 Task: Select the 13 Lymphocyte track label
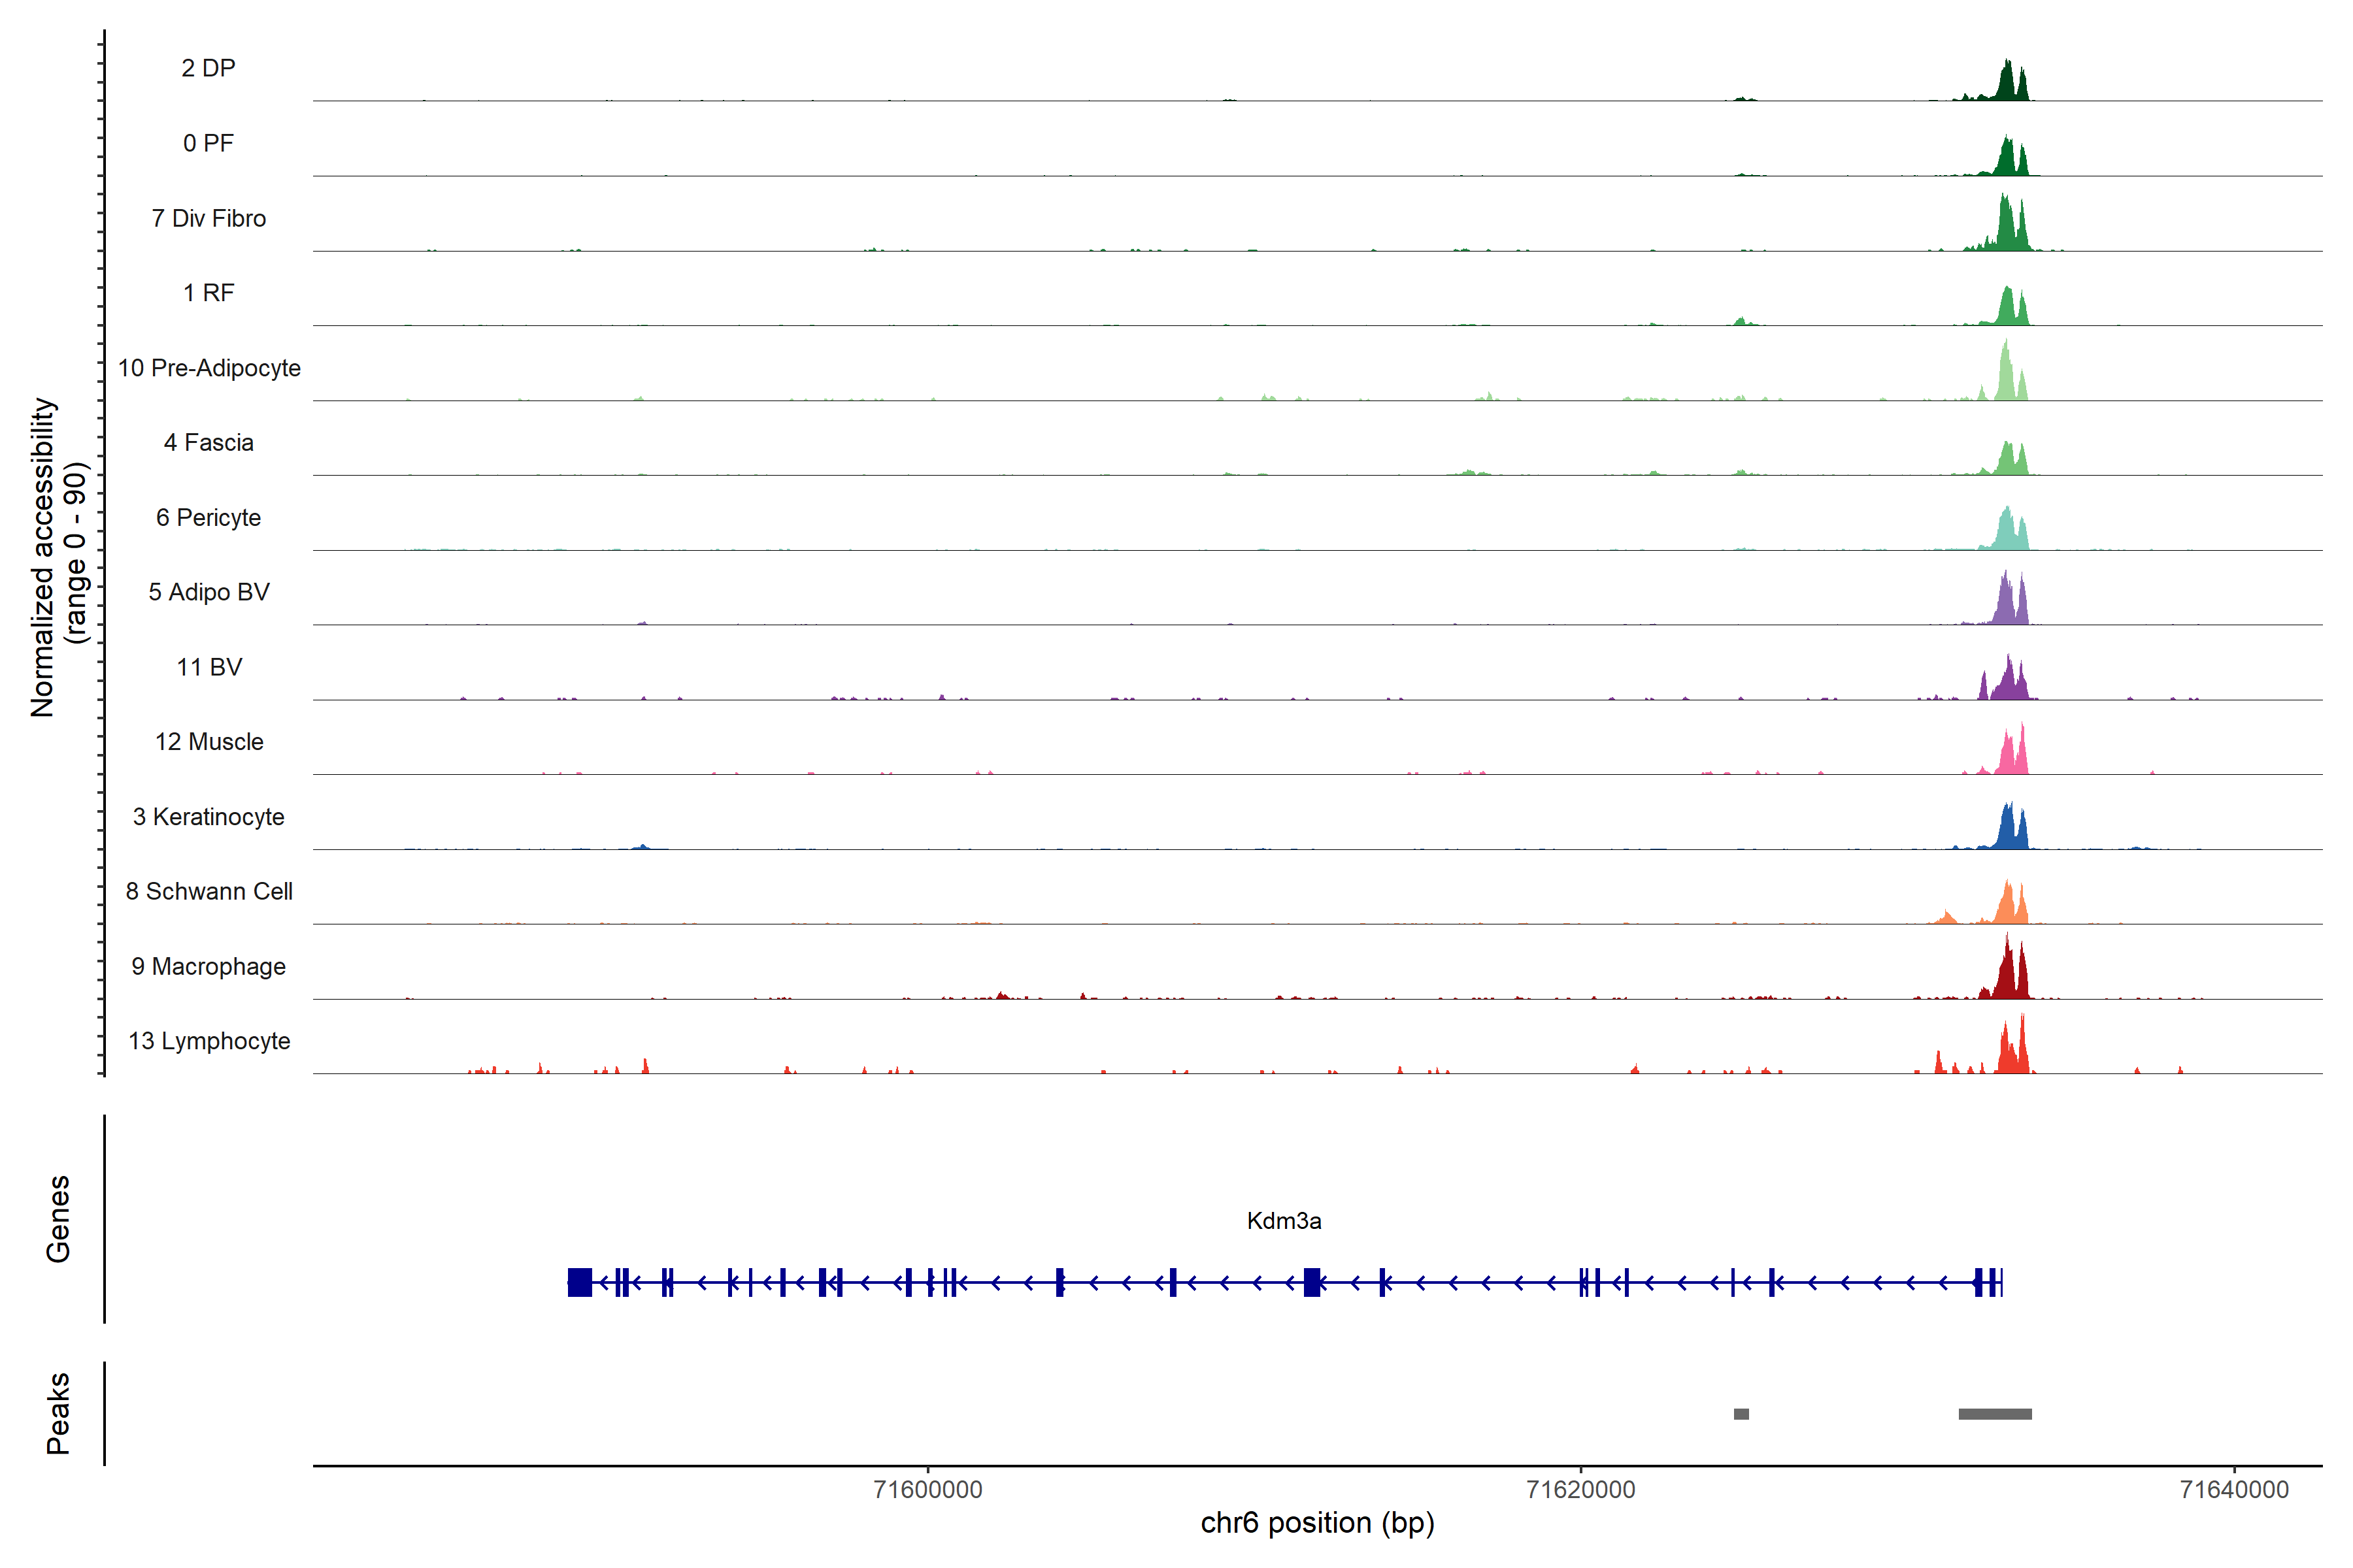pos(209,1041)
